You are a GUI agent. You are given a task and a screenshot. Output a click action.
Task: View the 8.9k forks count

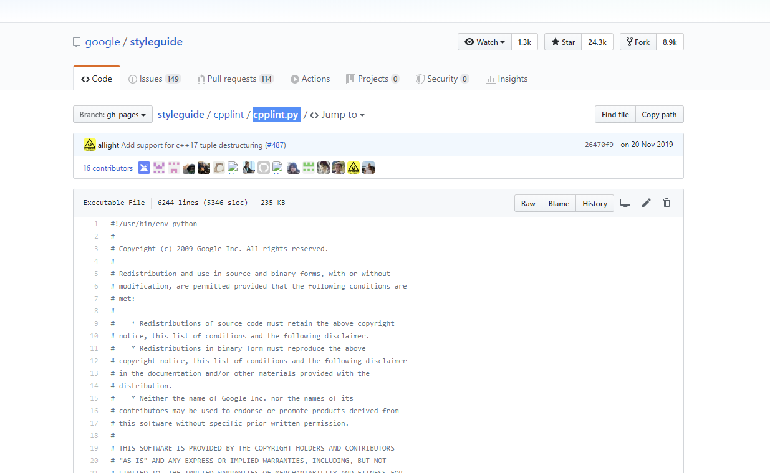(670, 42)
